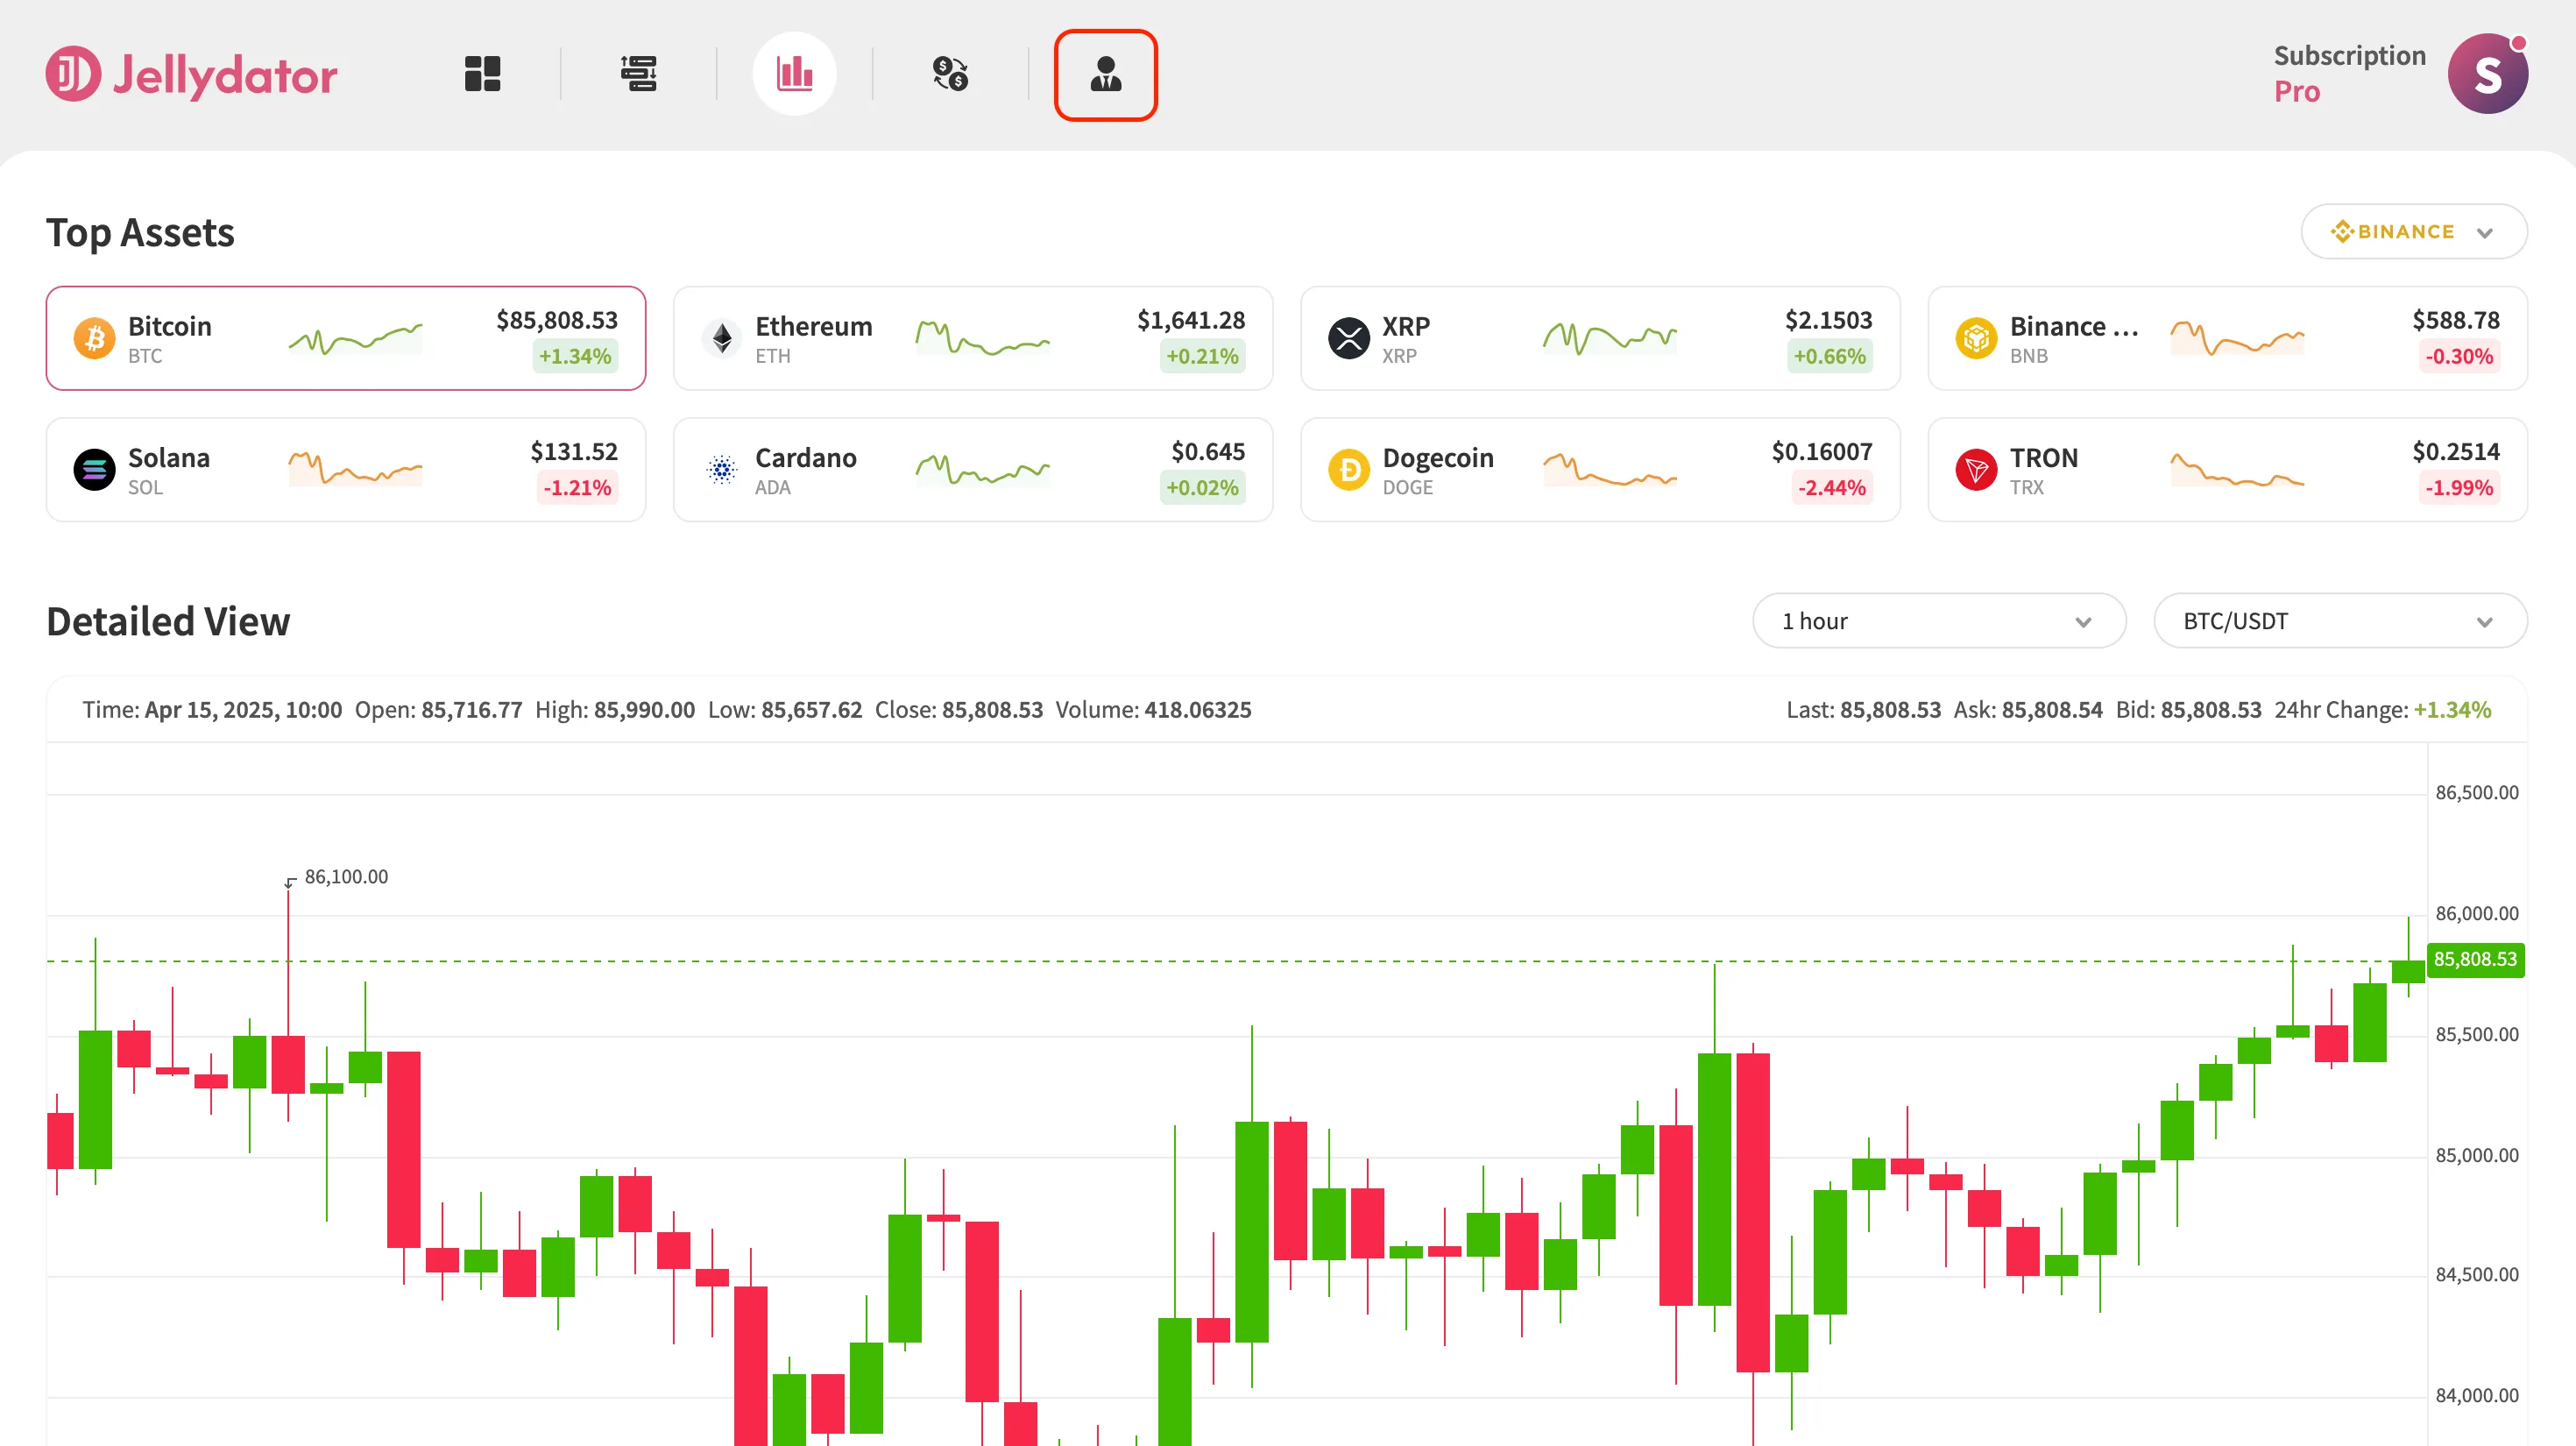Click the TRON name label
This screenshot has width=2576, height=1446.
point(2043,458)
